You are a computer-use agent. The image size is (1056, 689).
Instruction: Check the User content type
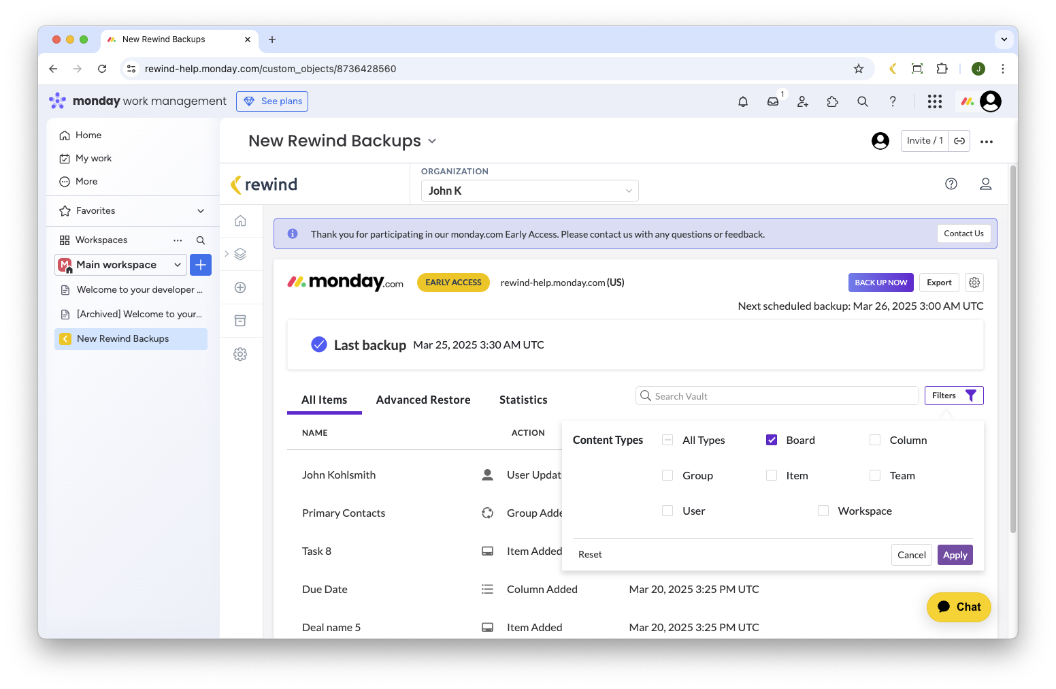[667, 511]
